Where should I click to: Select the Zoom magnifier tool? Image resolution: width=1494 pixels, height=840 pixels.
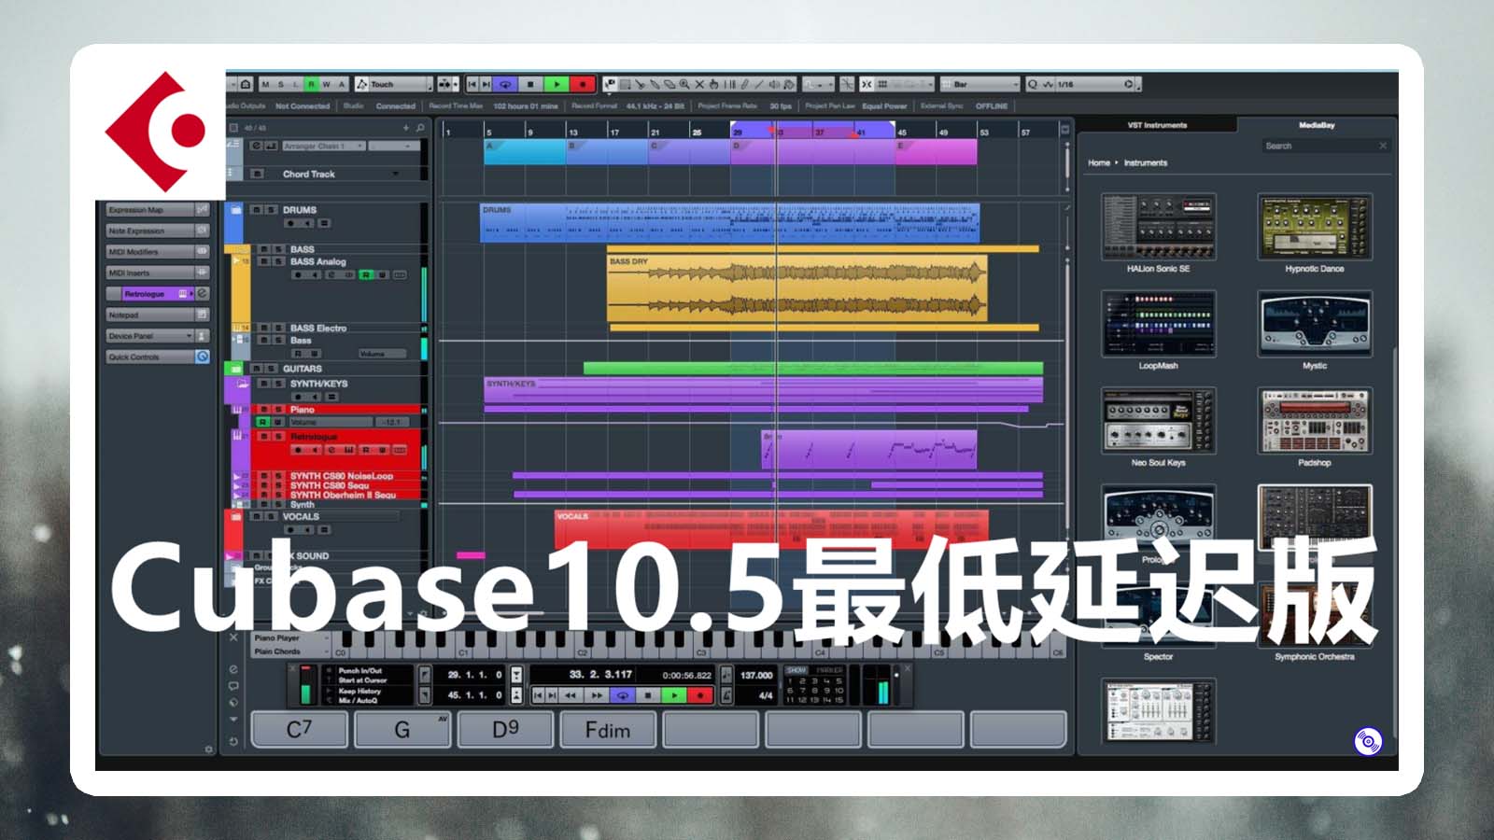pos(684,84)
